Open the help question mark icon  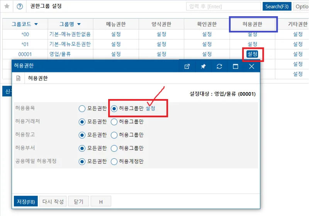point(20,6)
